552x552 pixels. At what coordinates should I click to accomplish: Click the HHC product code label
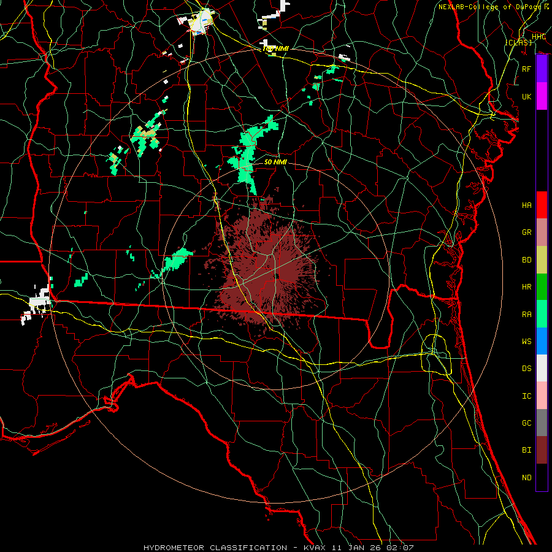(x=539, y=37)
